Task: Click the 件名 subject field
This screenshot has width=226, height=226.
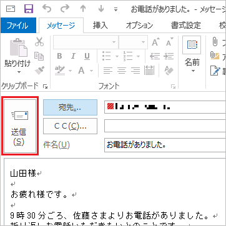Action: tap(165, 145)
